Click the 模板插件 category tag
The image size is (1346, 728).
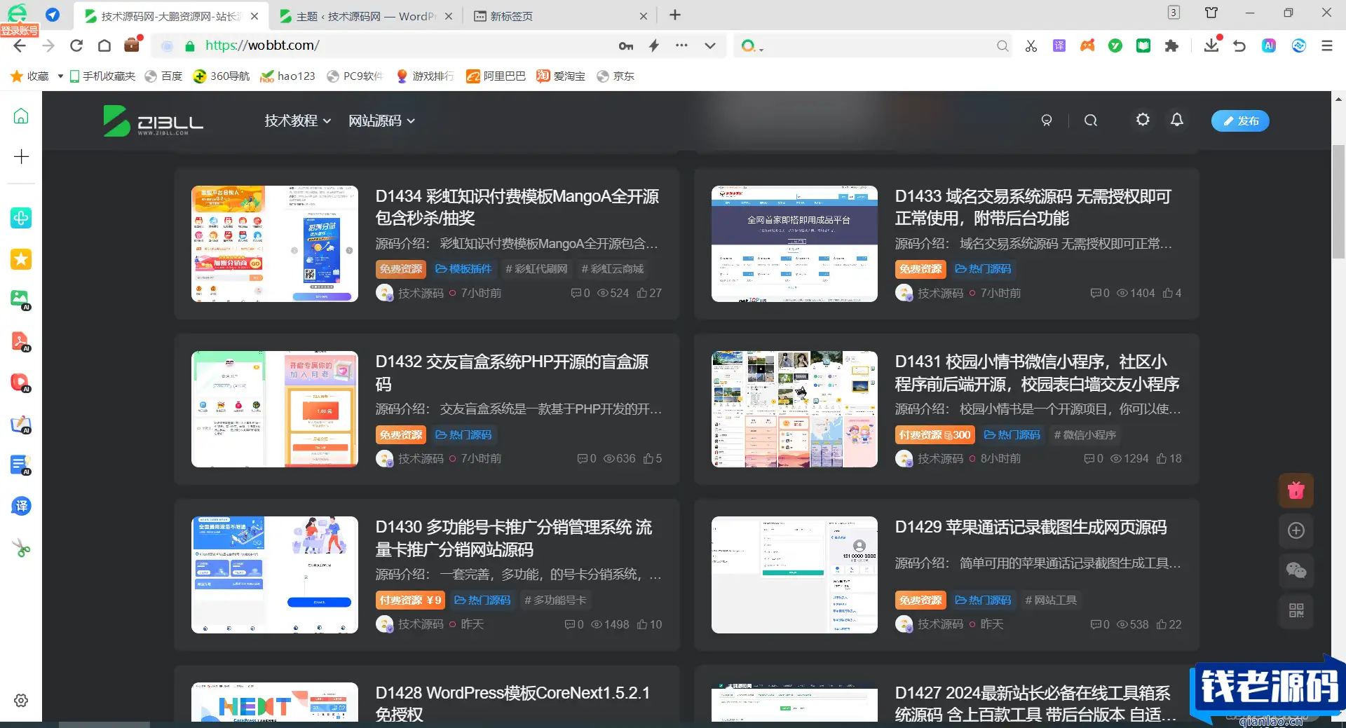click(463, 269)
